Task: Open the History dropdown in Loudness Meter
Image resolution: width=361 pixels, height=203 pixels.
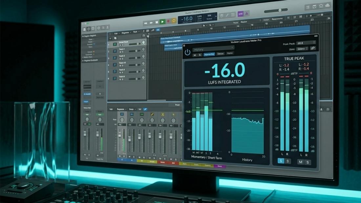Action: tap(213, 49)
